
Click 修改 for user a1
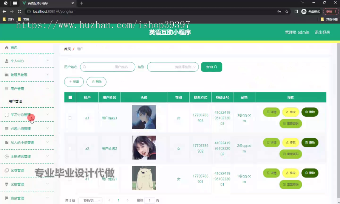(291, 173)
